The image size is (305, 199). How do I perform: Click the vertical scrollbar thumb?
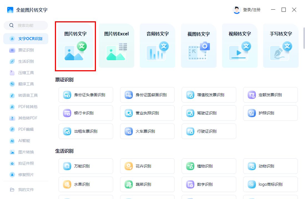pyautogui.click(x=304, y=38)
